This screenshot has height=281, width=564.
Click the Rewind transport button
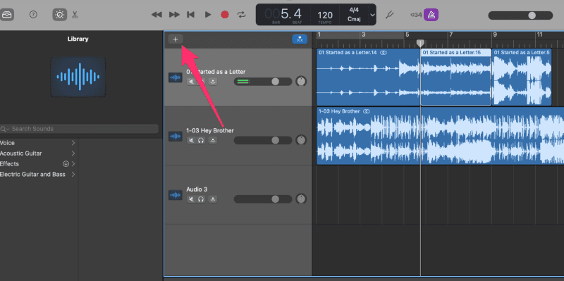tap(157, 15)
